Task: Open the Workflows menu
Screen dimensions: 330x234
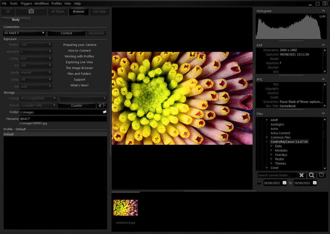Action: (41, 3)
